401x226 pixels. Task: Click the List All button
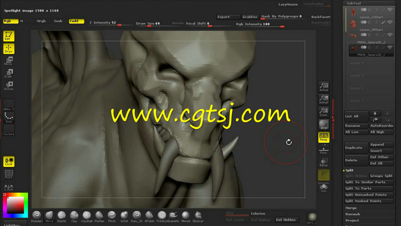click(x=356, y=117)
